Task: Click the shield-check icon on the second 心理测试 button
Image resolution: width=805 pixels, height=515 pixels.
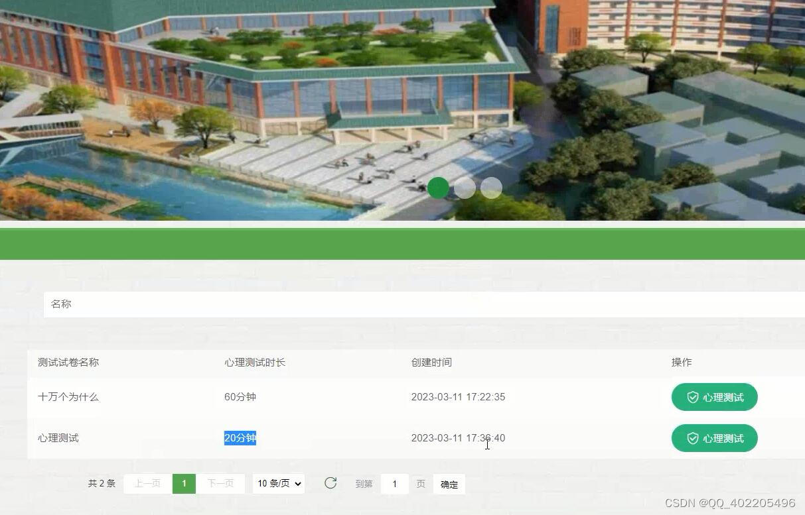Action: [x=693, y=438]
